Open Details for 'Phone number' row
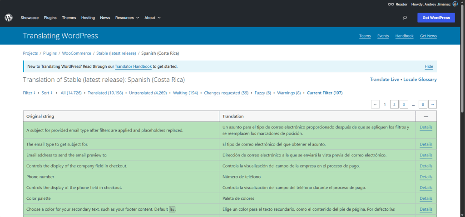 426,177
